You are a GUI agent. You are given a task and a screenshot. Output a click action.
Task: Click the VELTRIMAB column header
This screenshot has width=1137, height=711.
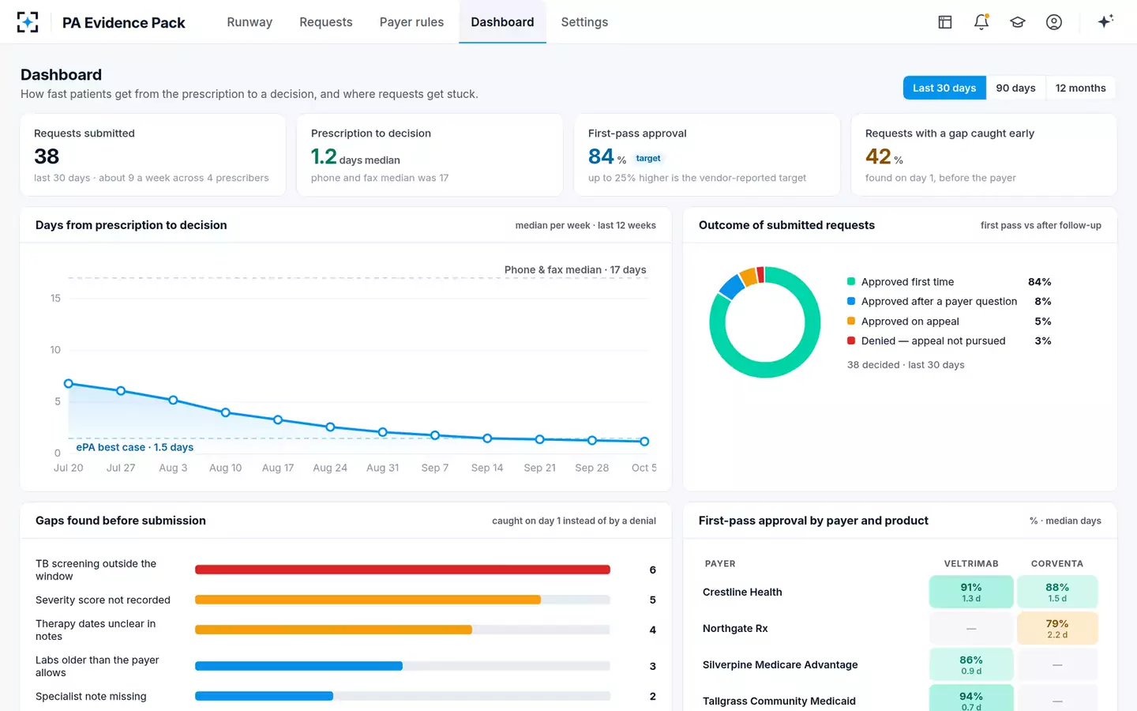tap(971, 563)
